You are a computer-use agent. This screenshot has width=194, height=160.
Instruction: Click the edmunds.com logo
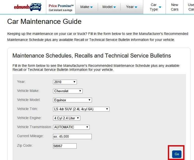pyautogui.click(x=28, y=7)
